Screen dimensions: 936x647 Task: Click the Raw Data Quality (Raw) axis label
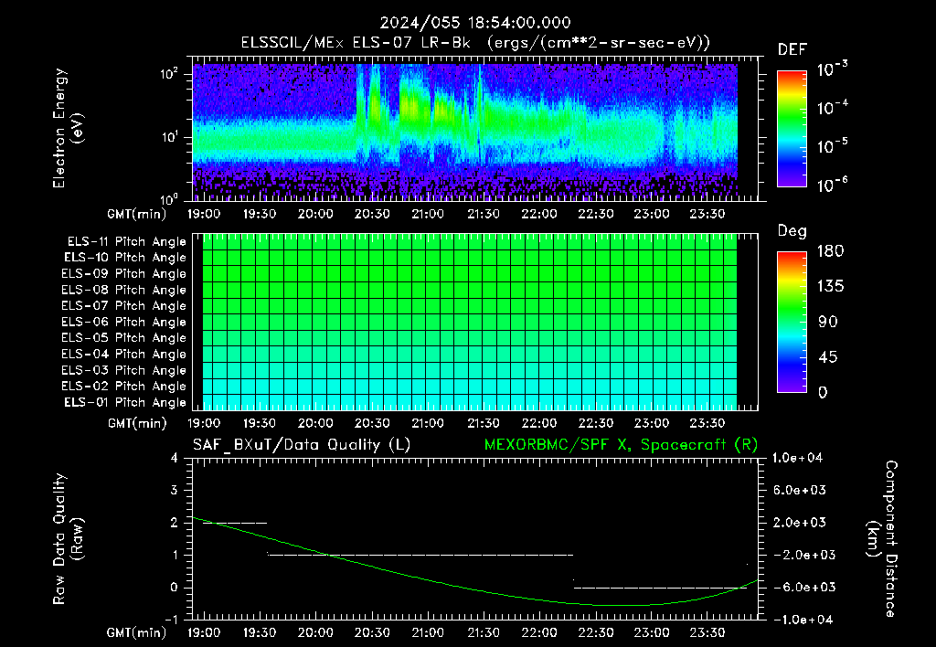(67, 539)
